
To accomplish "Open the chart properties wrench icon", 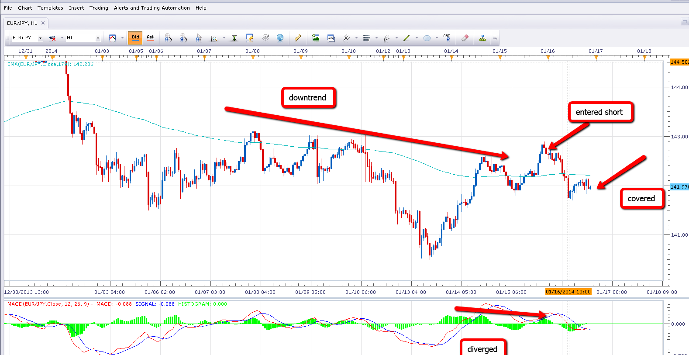I will tap(250, 38).
